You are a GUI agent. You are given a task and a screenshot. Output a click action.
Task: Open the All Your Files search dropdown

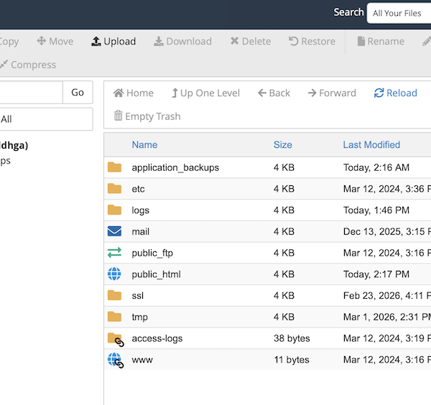[399, 13]
